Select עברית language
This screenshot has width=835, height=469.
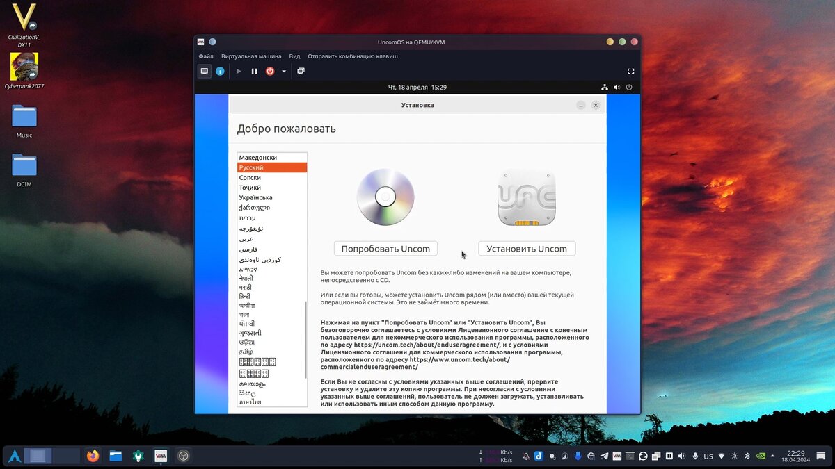click(x=272, y=218)
